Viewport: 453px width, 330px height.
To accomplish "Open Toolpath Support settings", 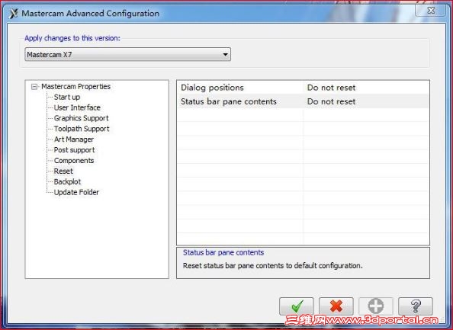I will 82,129.
